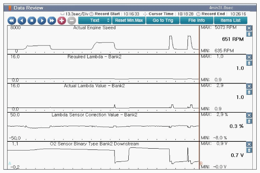The image size is (260, 173).
Task: Close the O2 Sensor Binary Type graph
Action: [x=249, y=144]
